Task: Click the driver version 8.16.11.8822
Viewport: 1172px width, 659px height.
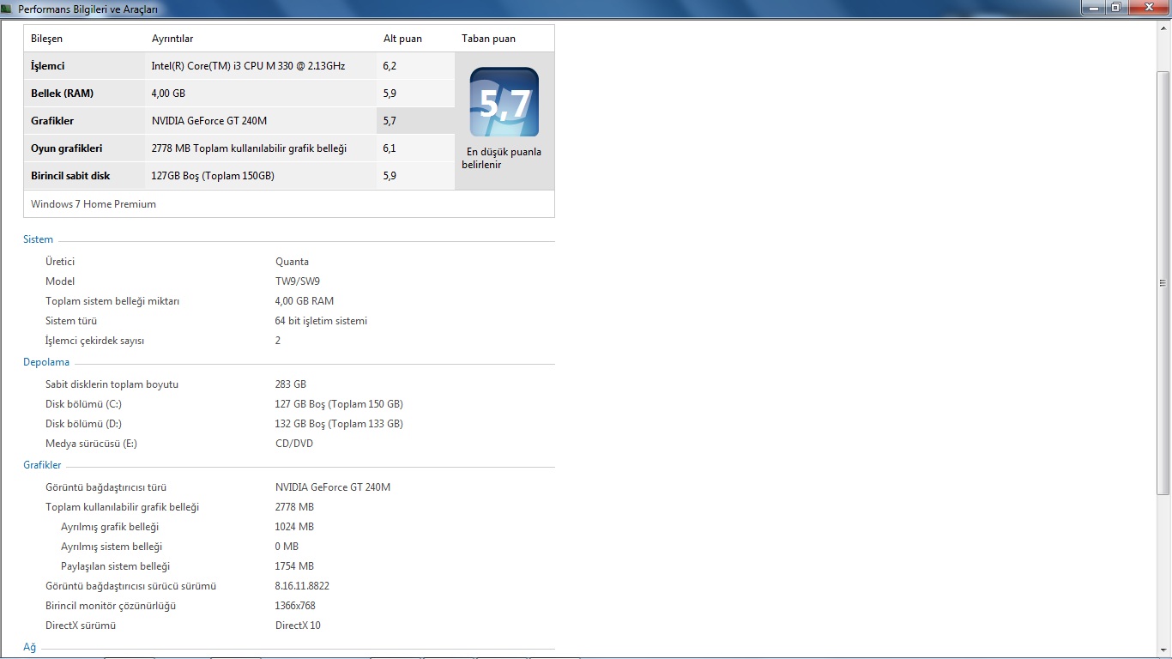Action: coord(302,586)
